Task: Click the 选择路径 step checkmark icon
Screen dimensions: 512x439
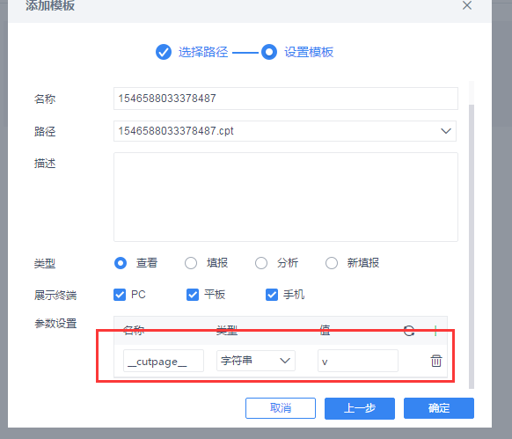Action: pos(164,52)
